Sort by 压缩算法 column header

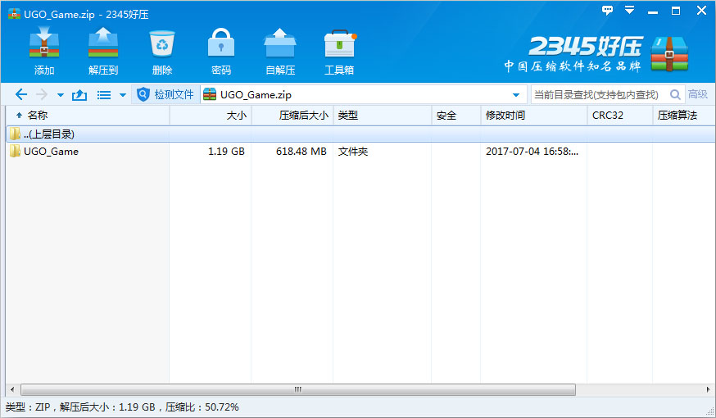point(683,115)
